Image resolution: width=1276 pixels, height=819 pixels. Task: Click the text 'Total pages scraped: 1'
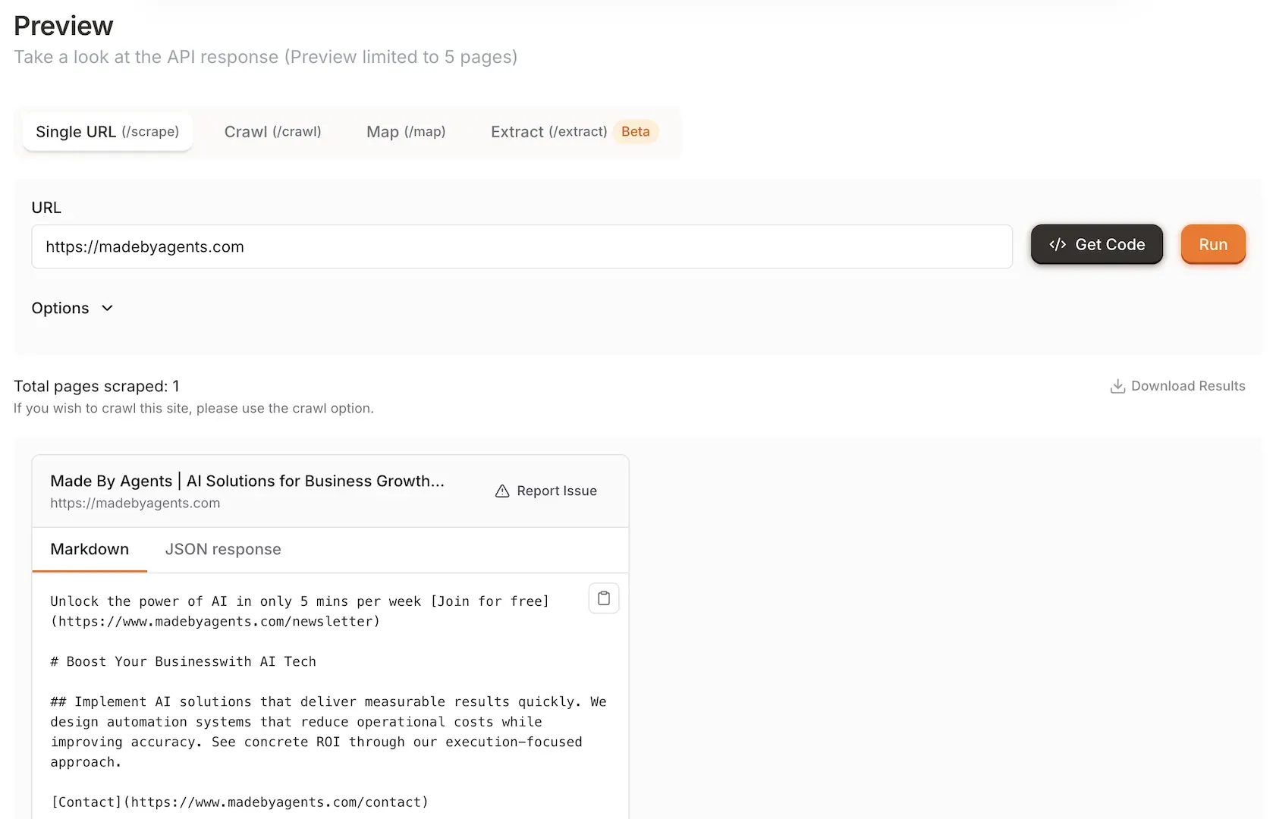click(97, 386)
